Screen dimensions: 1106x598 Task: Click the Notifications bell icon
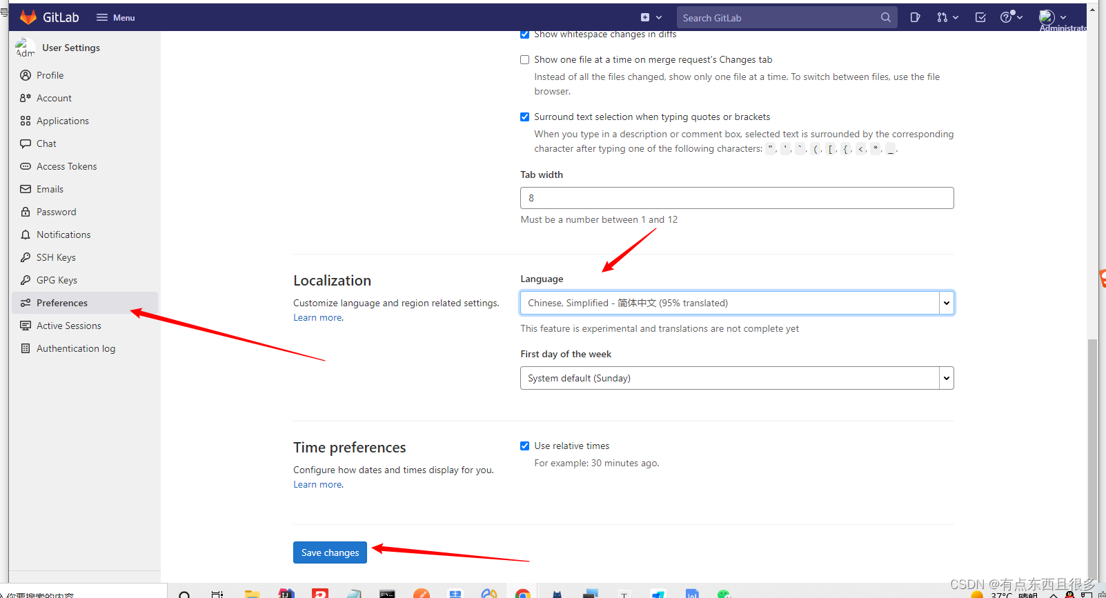pyautogui.click(x=26, y=235)
